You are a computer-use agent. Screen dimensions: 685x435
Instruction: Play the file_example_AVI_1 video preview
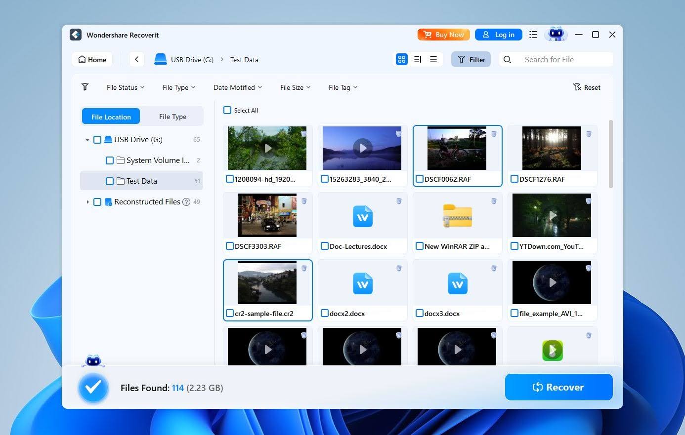[x=552, y=282]
